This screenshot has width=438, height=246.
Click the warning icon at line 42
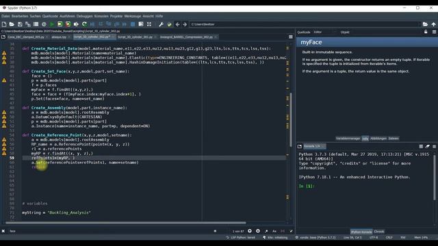tap(4, 81)
